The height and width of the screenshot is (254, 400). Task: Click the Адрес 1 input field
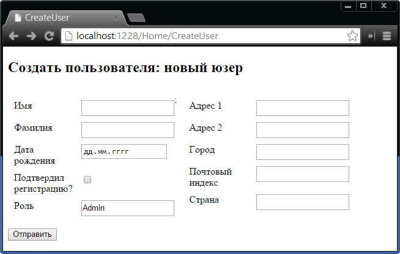tap(303, 108)
